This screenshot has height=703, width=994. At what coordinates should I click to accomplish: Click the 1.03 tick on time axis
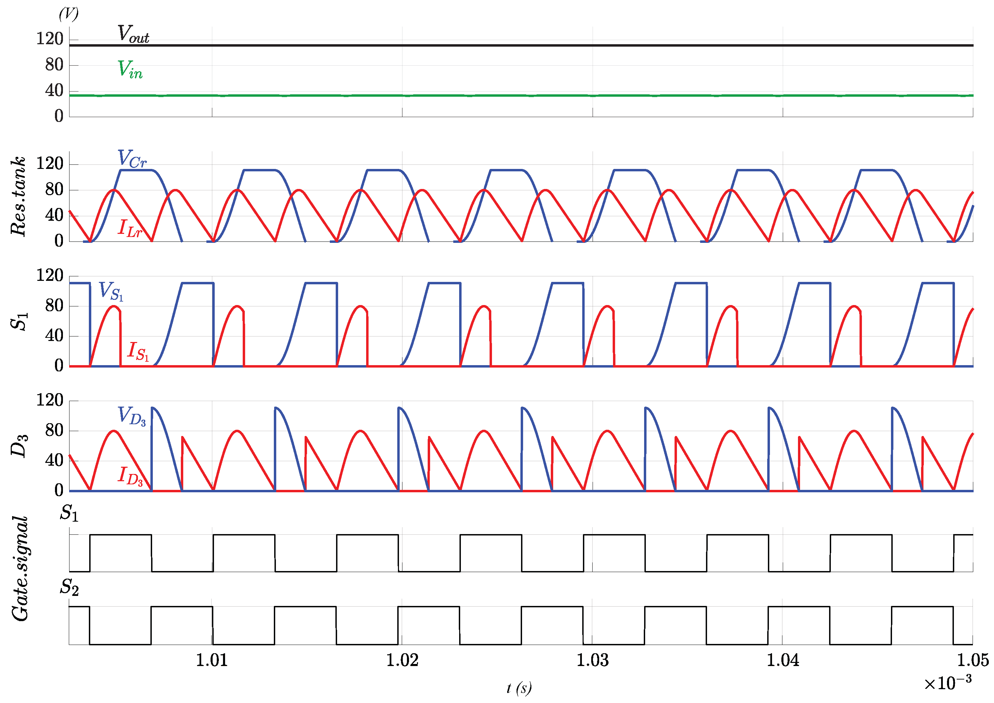(593, 661)
